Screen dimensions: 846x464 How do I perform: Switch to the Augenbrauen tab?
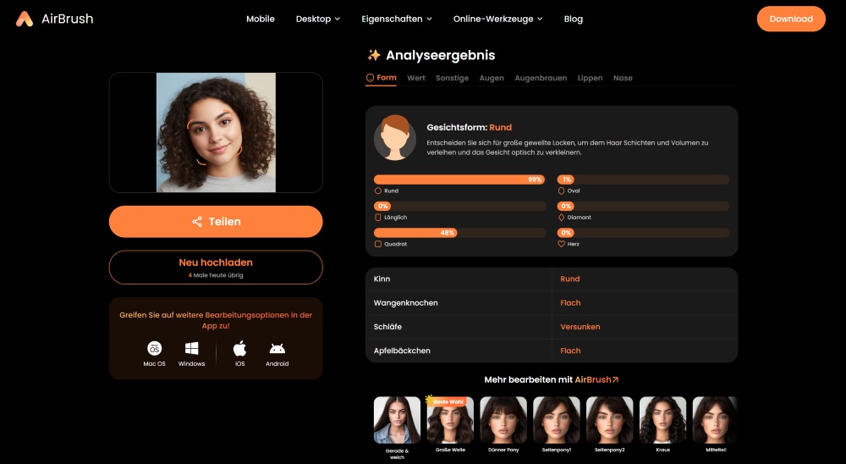click(541, 78)
